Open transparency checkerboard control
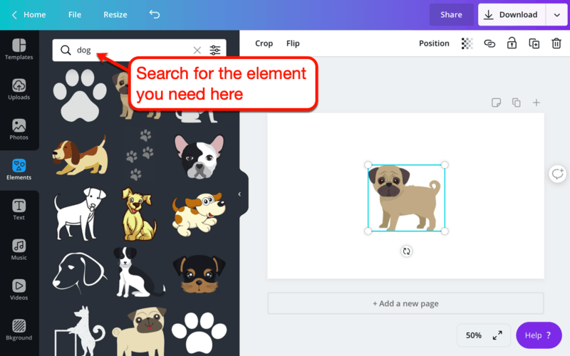Viewport: 570px width, 356px height. (467, 43)
